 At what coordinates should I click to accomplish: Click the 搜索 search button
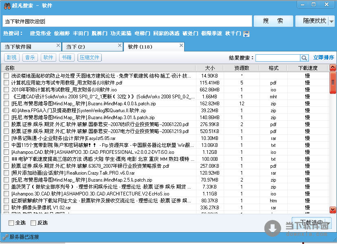273,21
